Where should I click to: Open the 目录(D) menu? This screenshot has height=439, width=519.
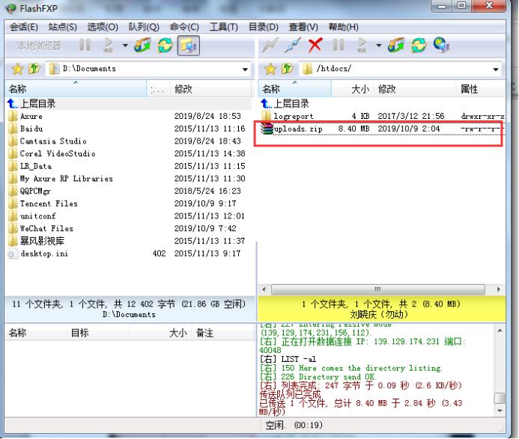(263, 27)
